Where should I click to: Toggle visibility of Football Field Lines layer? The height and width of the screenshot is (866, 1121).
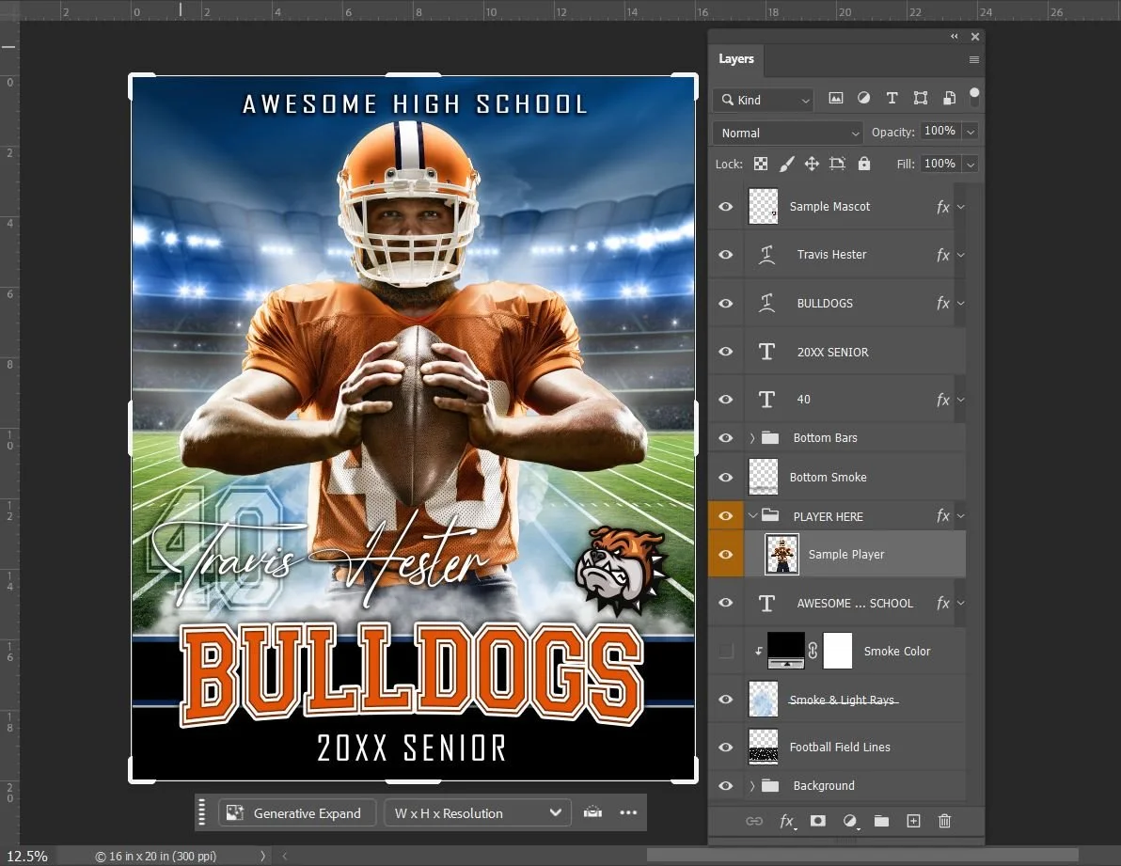pos(725,747)
